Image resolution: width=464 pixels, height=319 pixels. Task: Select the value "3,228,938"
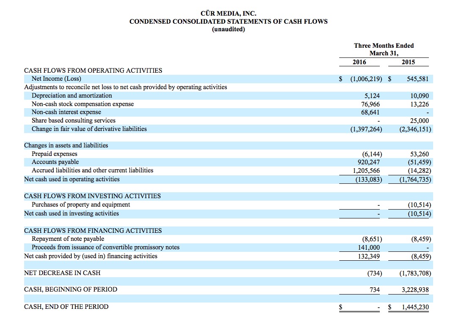[415, 290]
